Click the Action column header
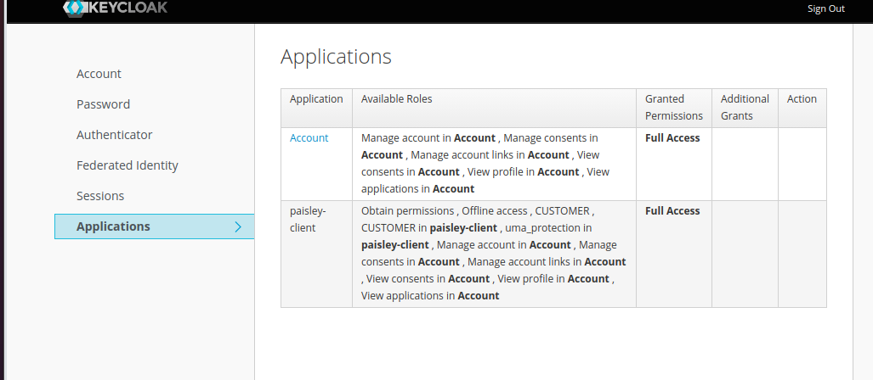Image resolution: width=873 pixels, height=380 pixels. point(802,99)
